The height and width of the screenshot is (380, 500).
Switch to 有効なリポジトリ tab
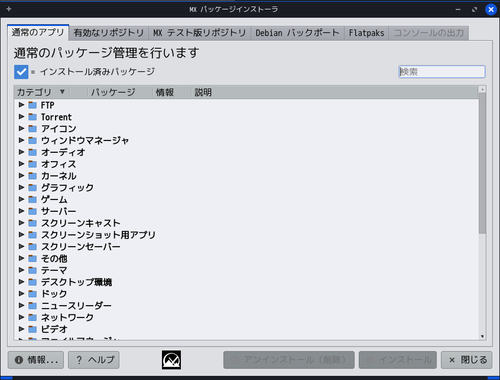click(109, 33)
